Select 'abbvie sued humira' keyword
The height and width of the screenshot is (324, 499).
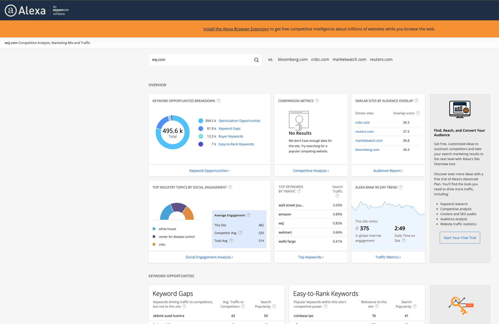point(169,316)
